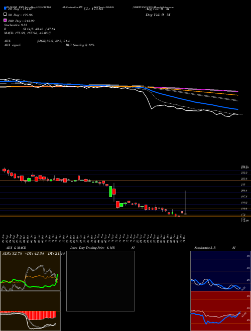The image size is (251, 331).
Task: Open the empty Intra Day Trading Price panel
Action: point(100,281)
